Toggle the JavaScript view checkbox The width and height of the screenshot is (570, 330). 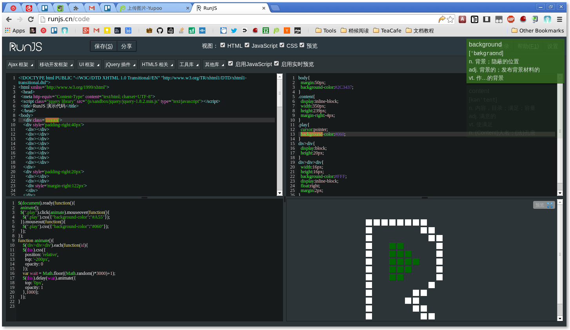click(x=247, y=45)
